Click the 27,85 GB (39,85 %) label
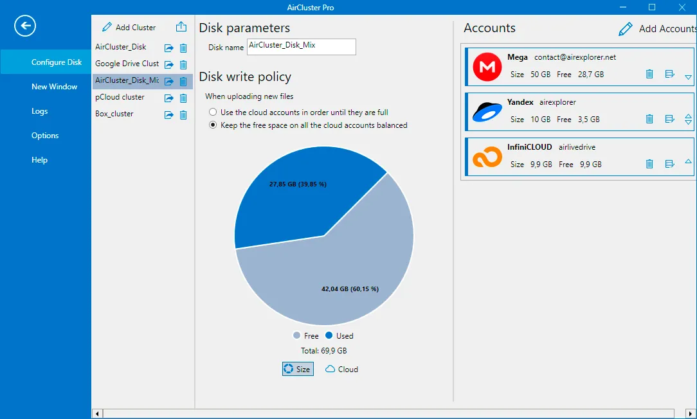 [x=298, y=184]
